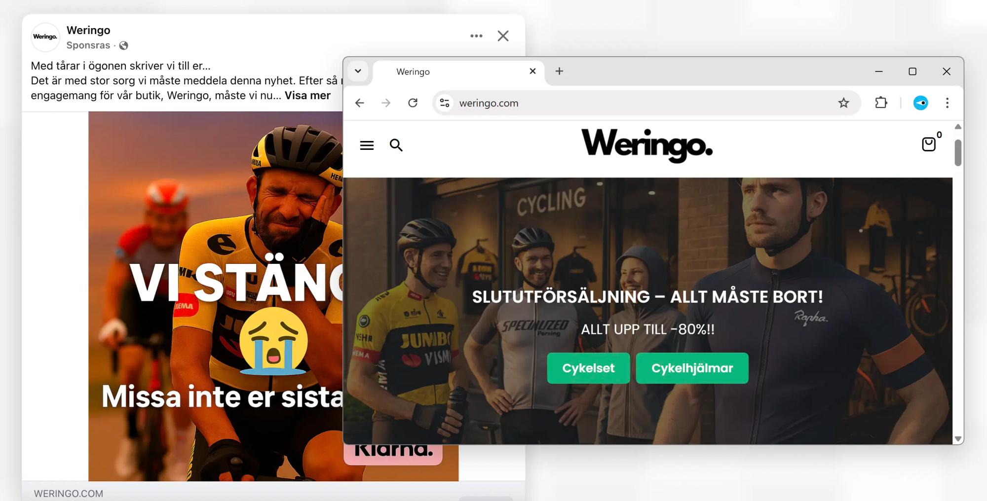Go back using the browser back arrow
The width and height of the screenshot is (987, 501).
click(360, 103)
